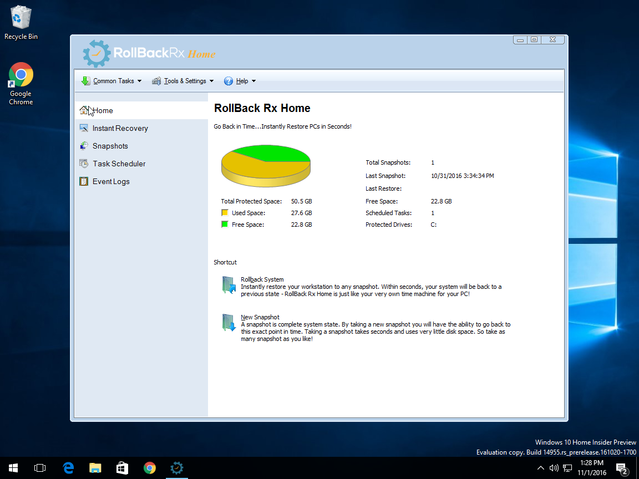Click the Total Snapshots label
Viewport: 639px width, 479px height.
[x=388, y=162]
